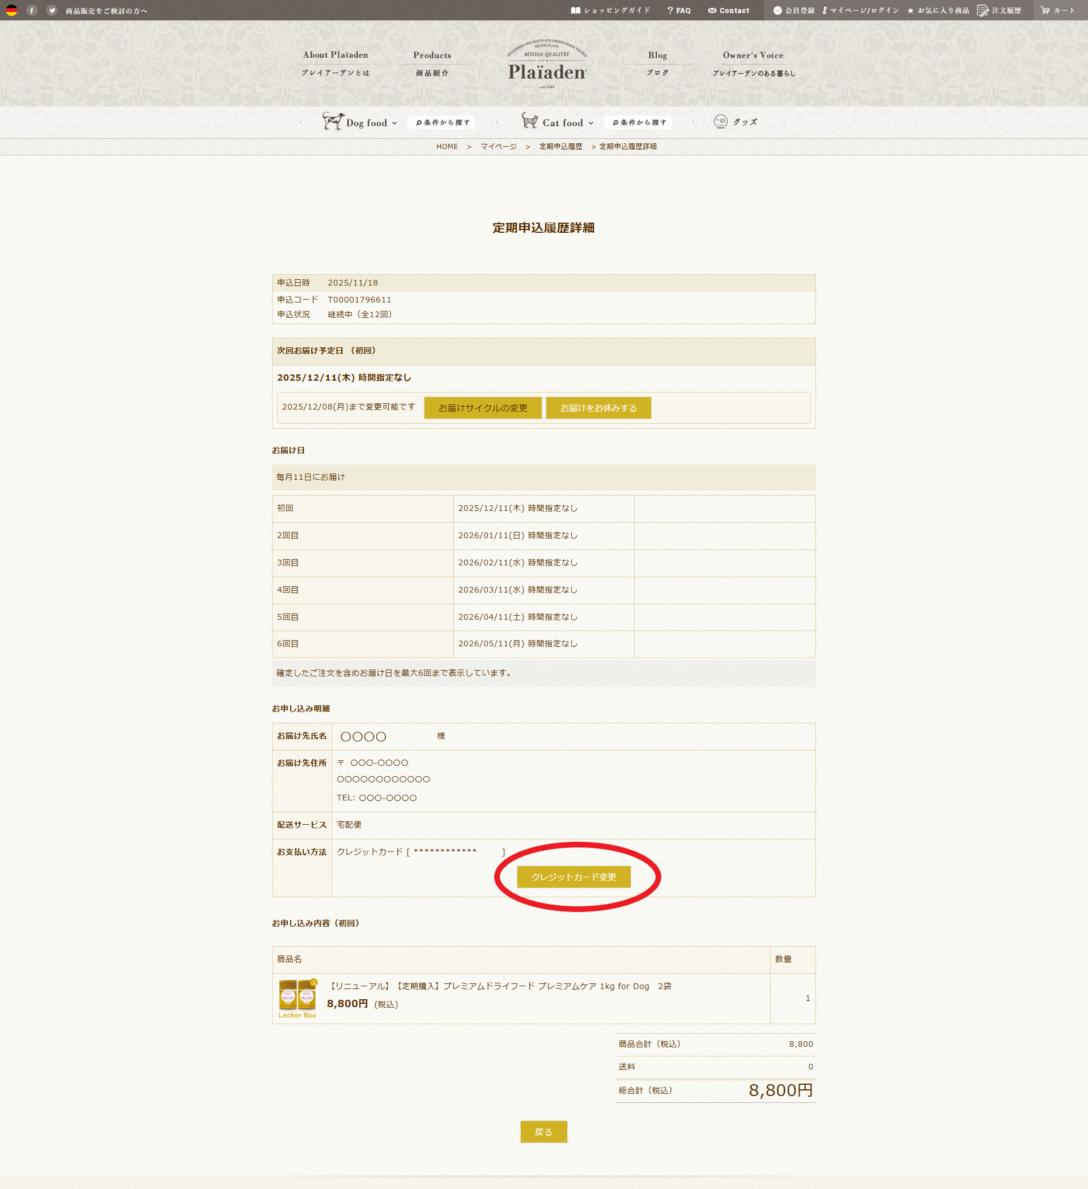Open the Twitter icon link
This screenshot has height=1189, width=1088.
pyautogui.click(x=52, y=10)
